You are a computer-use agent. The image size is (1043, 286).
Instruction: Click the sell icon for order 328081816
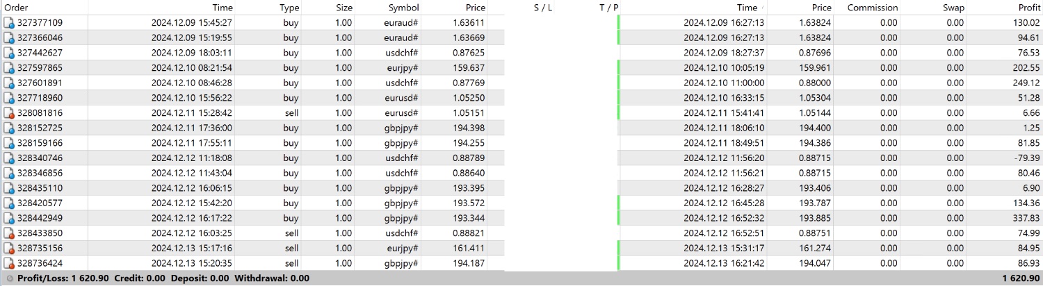[x=9, y=113]
